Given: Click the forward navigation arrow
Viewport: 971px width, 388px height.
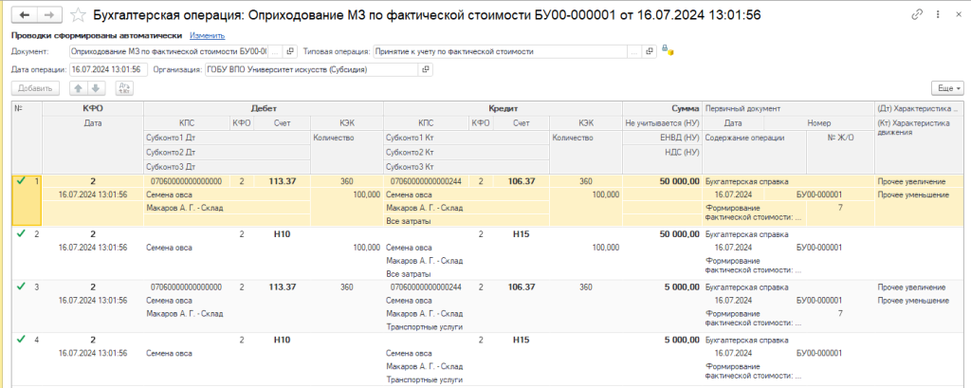Looking at the screenshot, I should pos(48,15).
